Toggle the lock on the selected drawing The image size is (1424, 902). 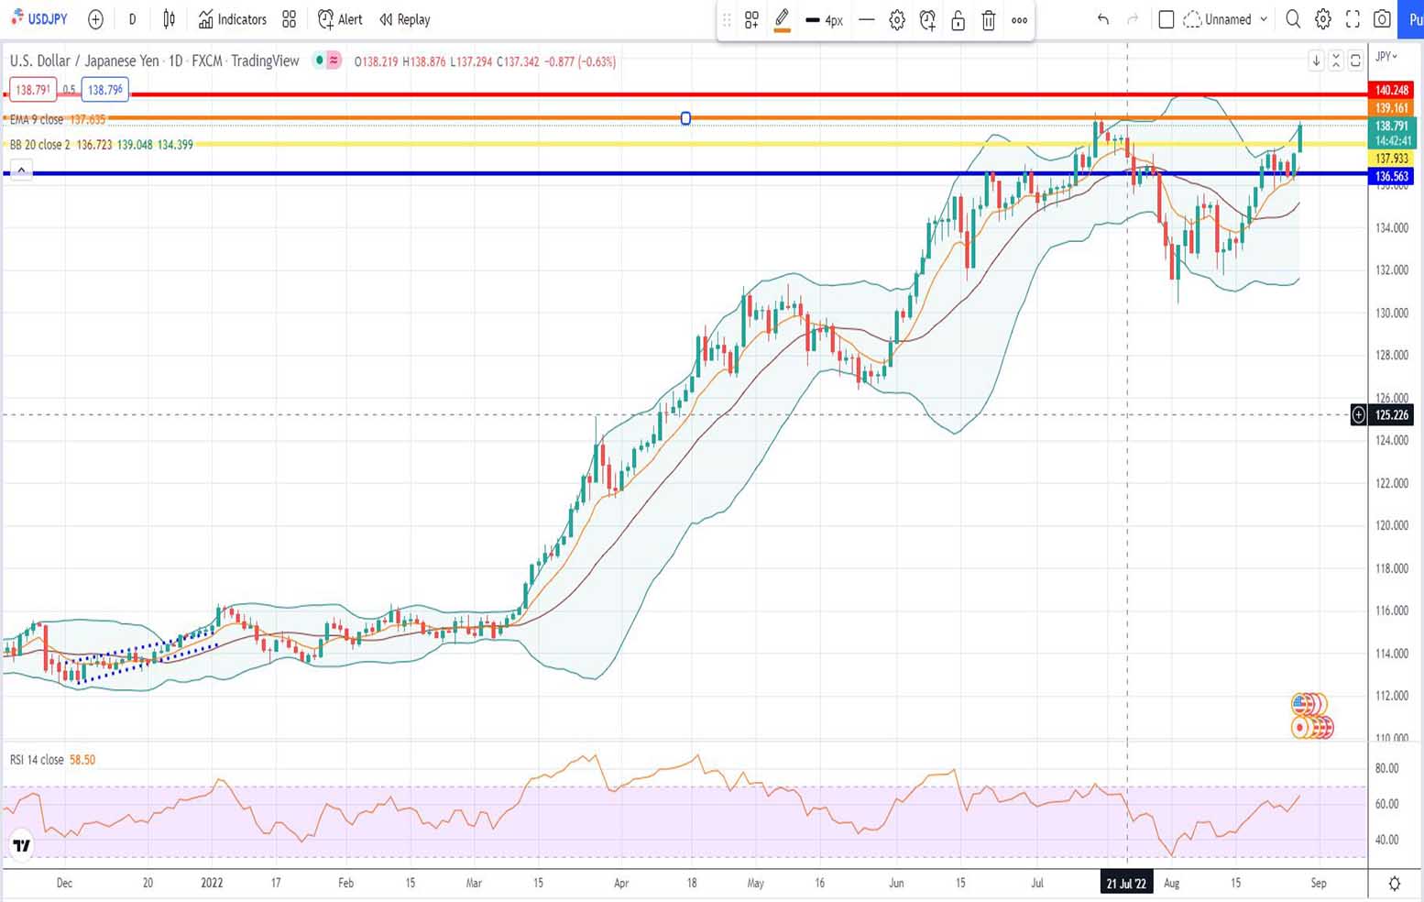958,20
